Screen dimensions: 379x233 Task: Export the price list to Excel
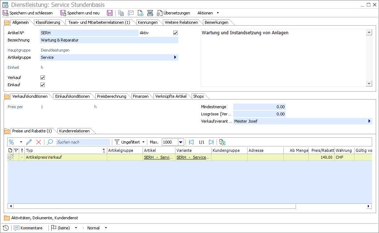222,142
